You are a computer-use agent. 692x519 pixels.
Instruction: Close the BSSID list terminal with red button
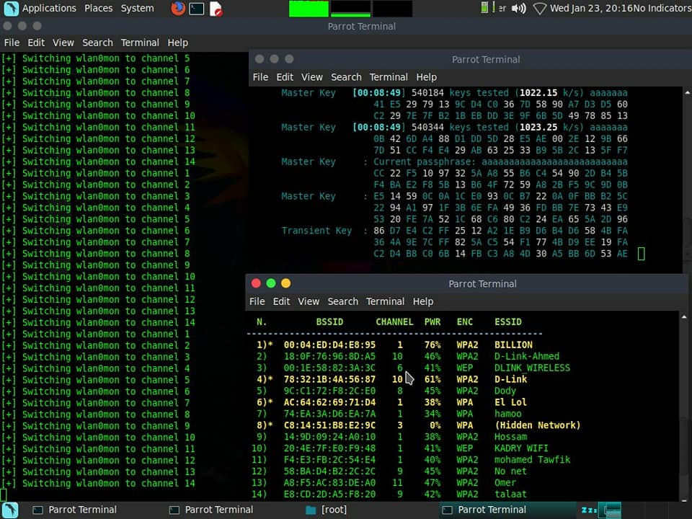pos(256,283)
